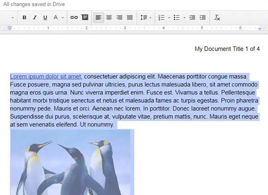268x195 pixels.
Task: Open the line spacing dropdown
Action: coord(146,18)
